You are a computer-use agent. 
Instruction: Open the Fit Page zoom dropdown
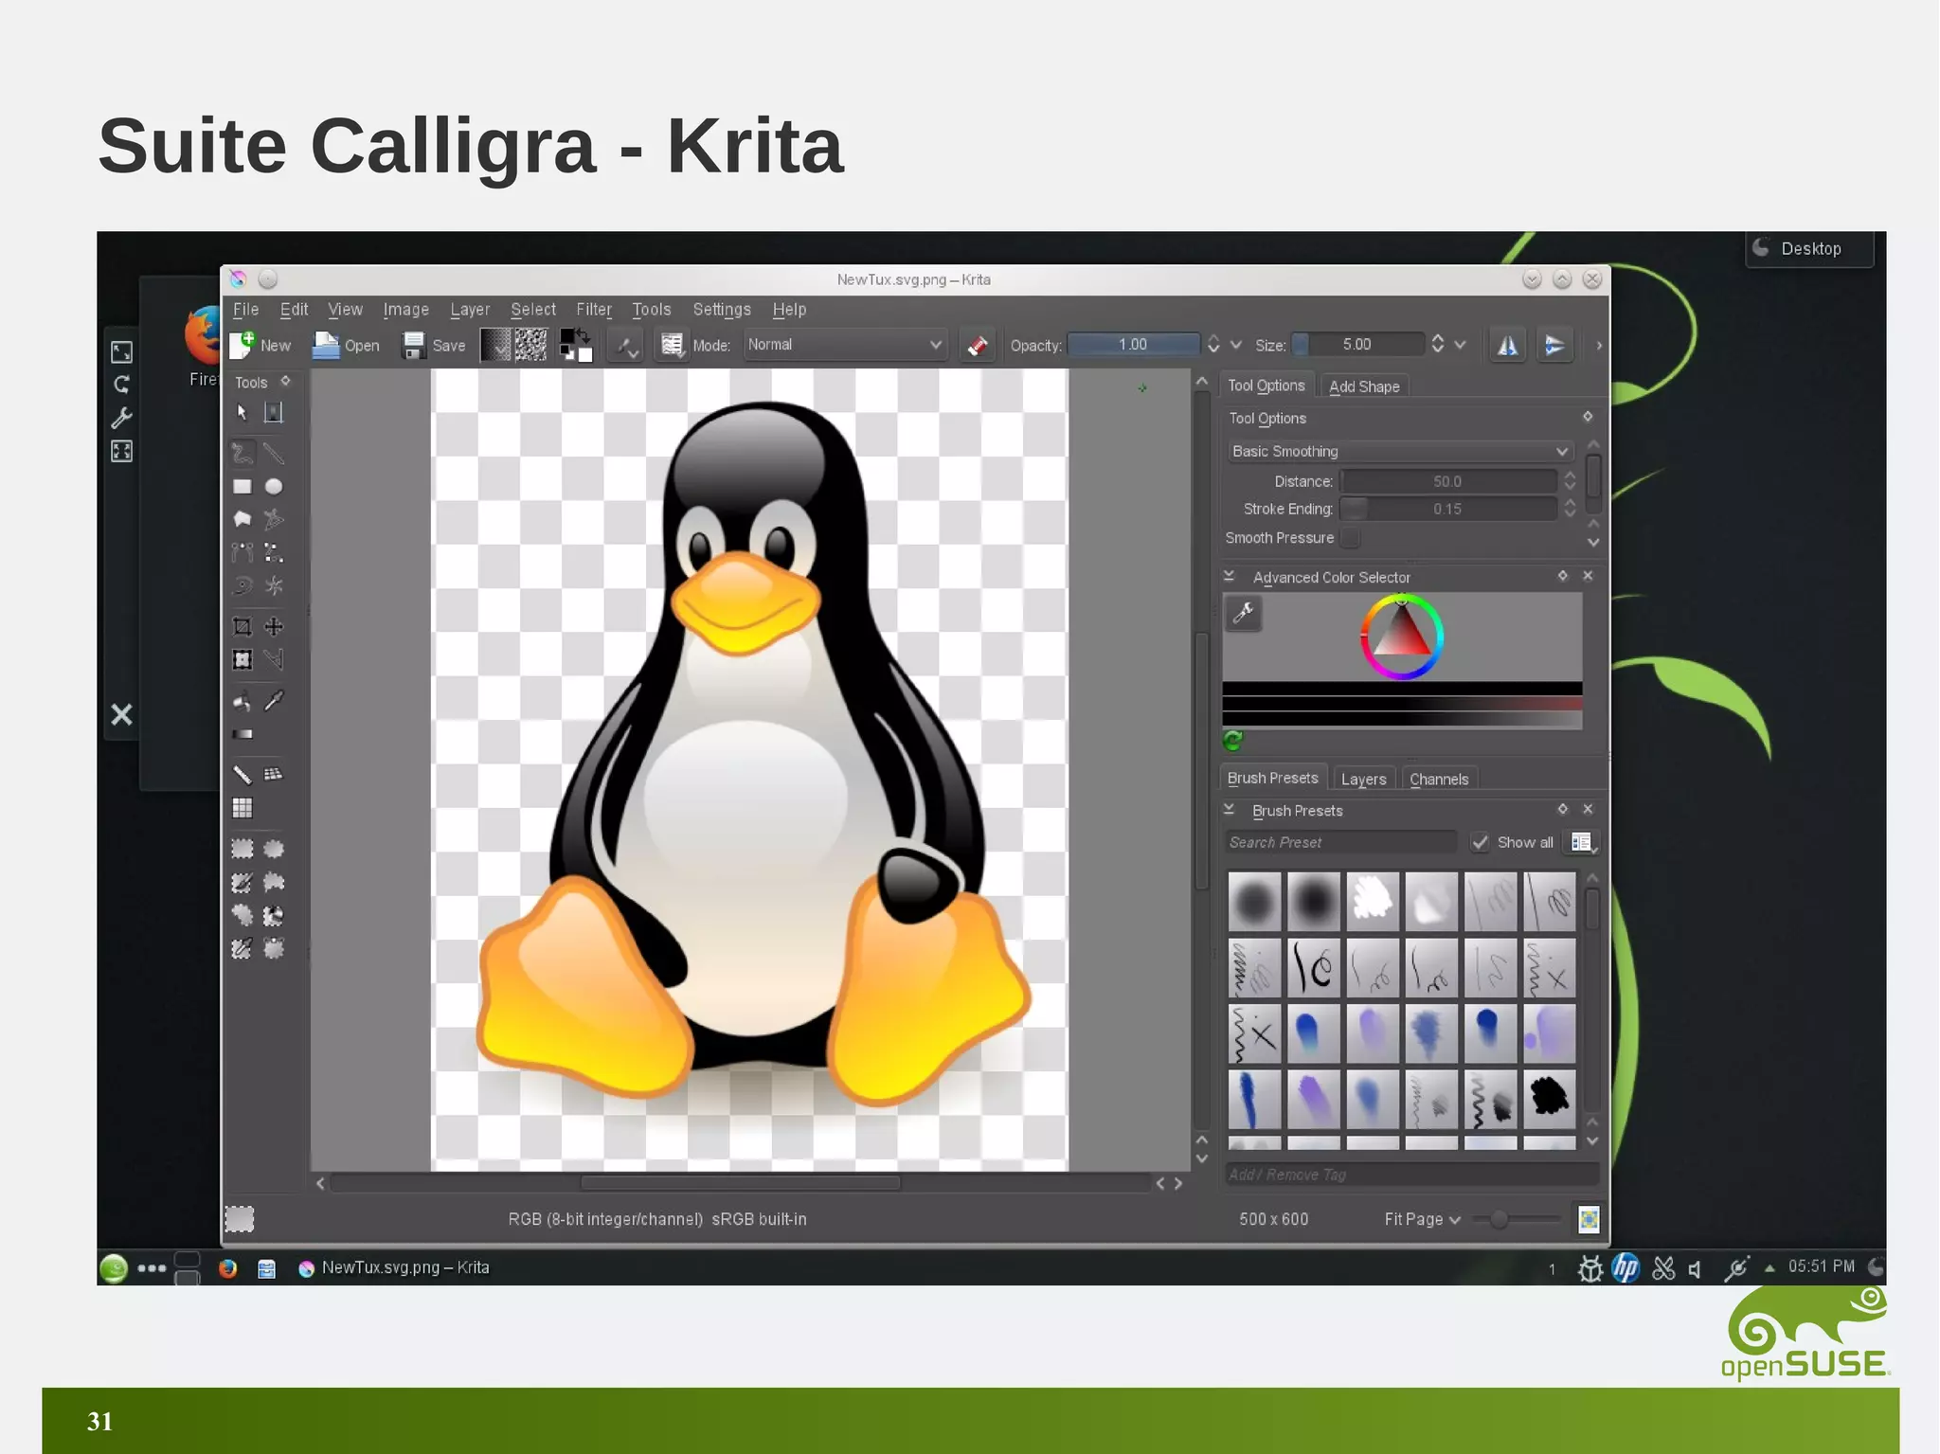click(x=1422, y=1219)
